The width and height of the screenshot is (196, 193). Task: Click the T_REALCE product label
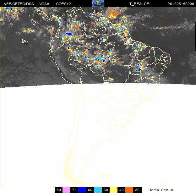tap(139, 4)
